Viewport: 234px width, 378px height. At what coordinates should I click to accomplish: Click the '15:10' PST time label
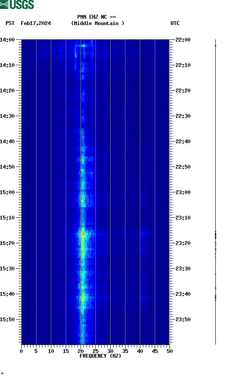coord(7,218)
